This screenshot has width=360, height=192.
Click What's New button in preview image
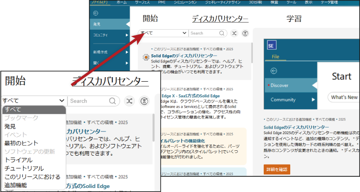[344, 97]
